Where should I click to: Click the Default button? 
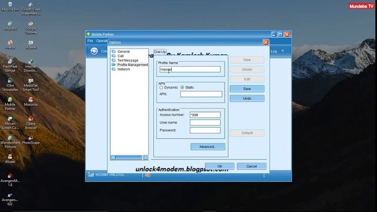point(247,133)
